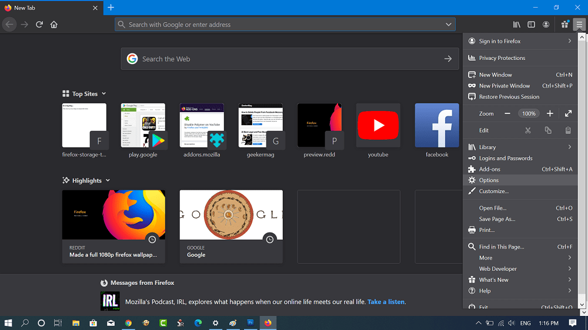Open the geekermag top site tile

(x=260, y=126)
